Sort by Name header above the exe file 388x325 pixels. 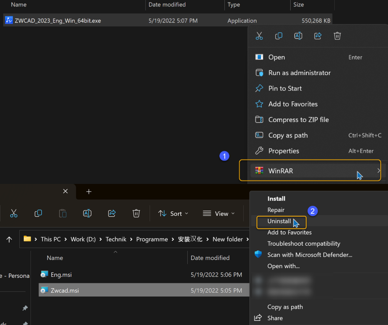pos(19,5)
